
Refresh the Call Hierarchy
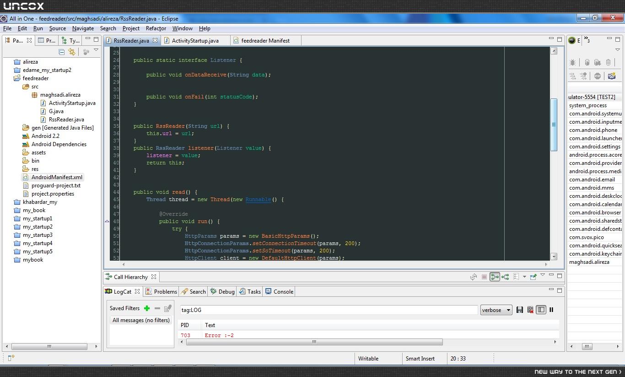tap(474, 277)
